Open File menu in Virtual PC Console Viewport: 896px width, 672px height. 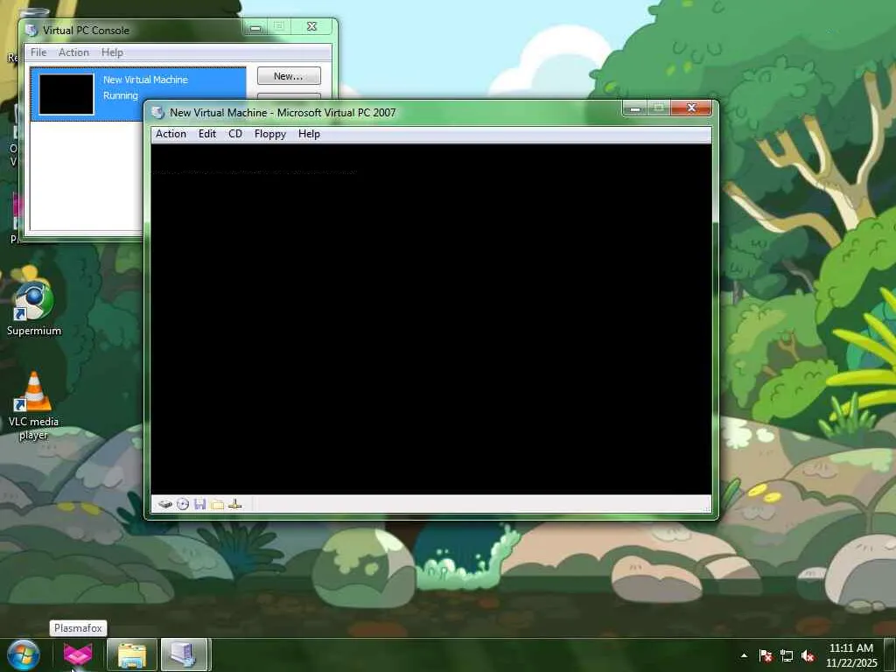pyautogui.click(x=38, y=52)
